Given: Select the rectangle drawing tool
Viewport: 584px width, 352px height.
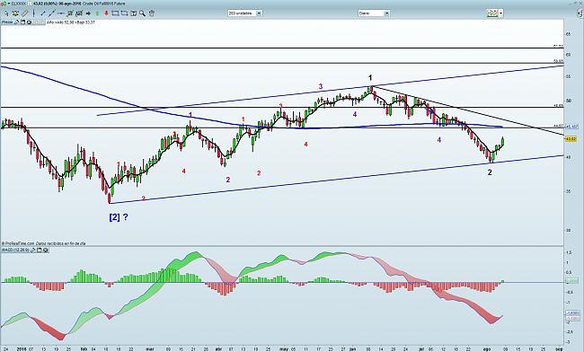Looking at the screenshot, I should click(x=115, y=13).
